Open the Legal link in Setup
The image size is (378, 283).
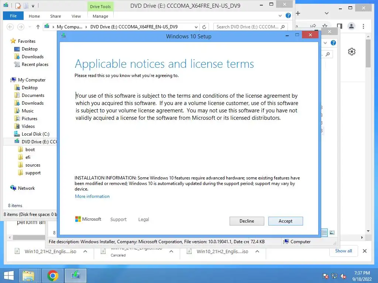[144, 220]
